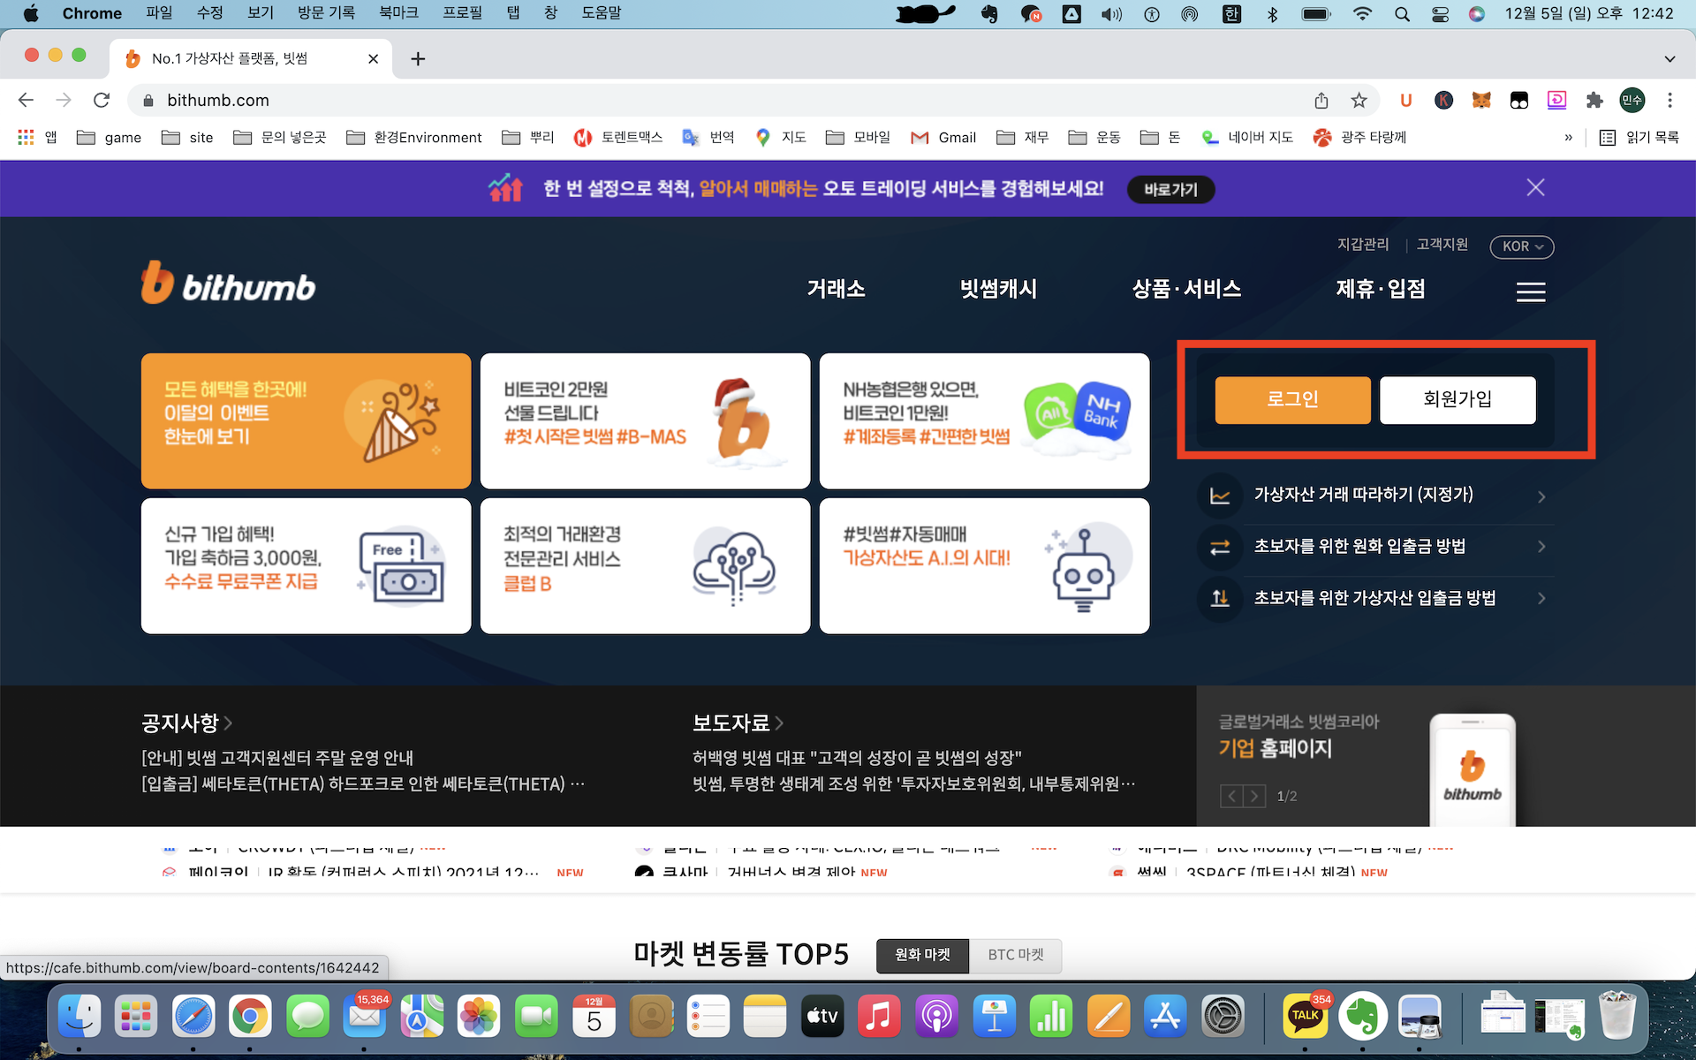1696x1060 pixels.
Task: Open the 읽기 목록 reading list
Action: click(1639, 137)
